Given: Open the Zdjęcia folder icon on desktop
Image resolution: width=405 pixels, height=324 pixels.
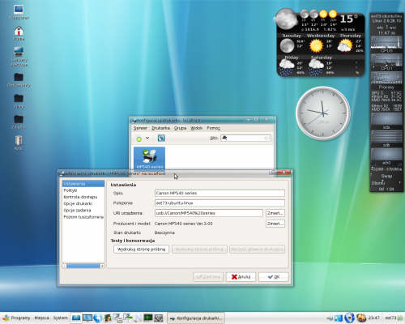Looking at the screenshot, I should (x=19, y=122).
